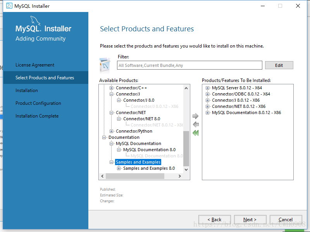Select MySQL Server 8.0.12 - X64 in install list
The height and width of the screenshot is (232, 310).
pos(237,88)
